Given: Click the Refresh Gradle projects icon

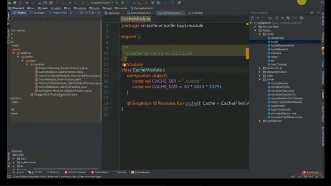Looking at the screenshot, I should pos(252,18).
